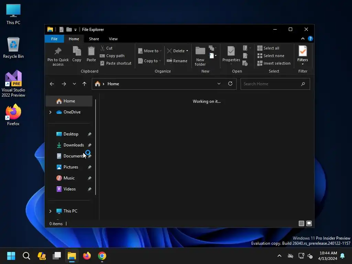The height and width of the screenshot is (264, 352).
Task: Open the taskbar clock and date
Action: coord(328,256)
